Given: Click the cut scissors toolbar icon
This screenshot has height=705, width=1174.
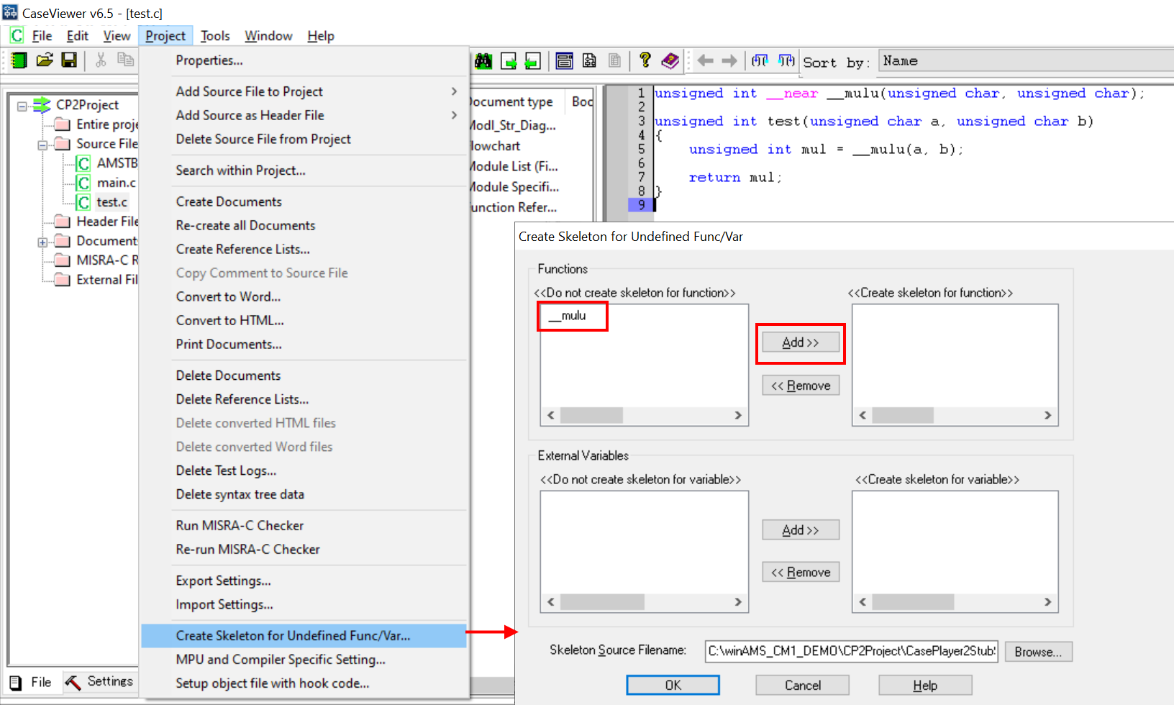Looking at the screenshot, I should coord(101,60).
